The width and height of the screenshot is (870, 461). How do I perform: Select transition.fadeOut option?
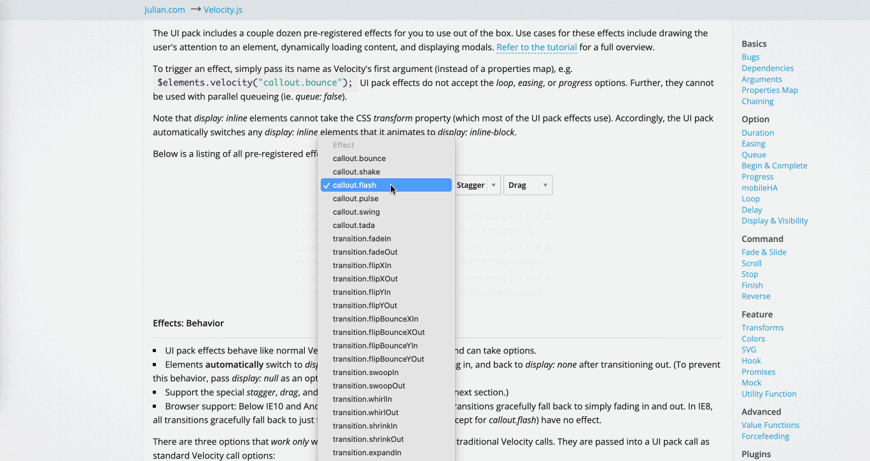(x=386, y=252)
